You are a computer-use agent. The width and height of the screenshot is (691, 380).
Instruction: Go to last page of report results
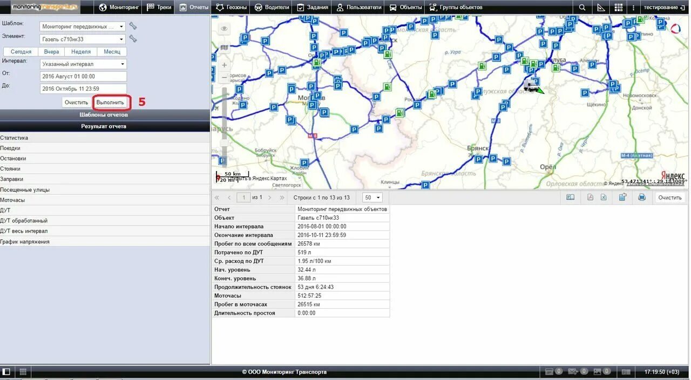282,198
